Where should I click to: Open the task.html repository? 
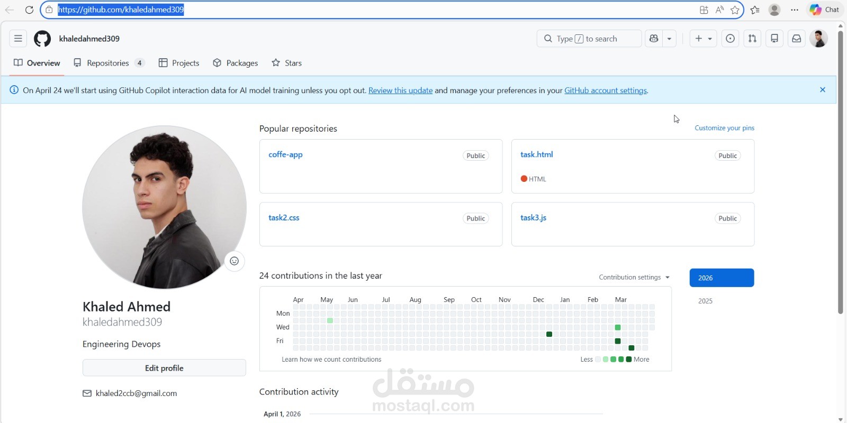pyautogui.click(x=536, y=154)
